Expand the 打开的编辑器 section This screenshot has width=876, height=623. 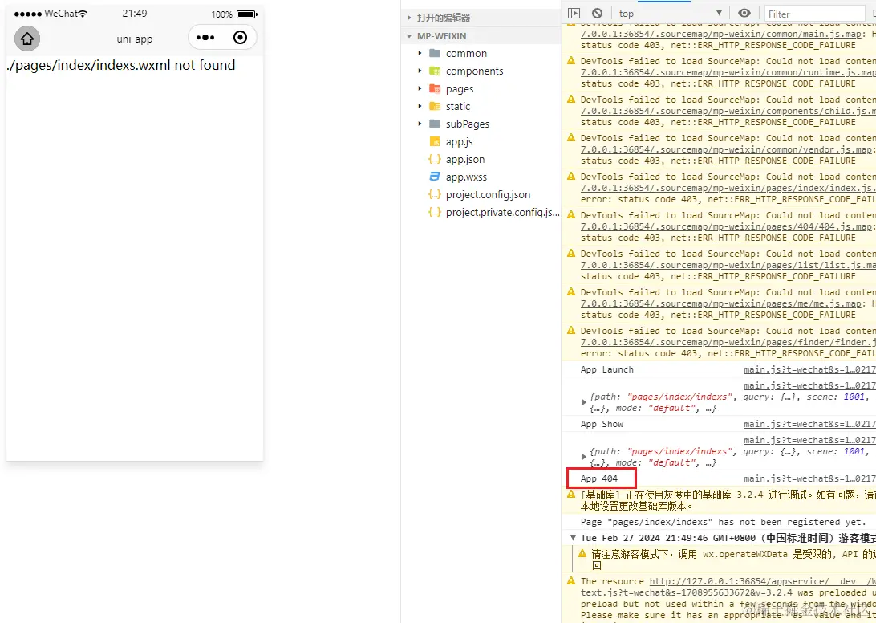point(409,18)
